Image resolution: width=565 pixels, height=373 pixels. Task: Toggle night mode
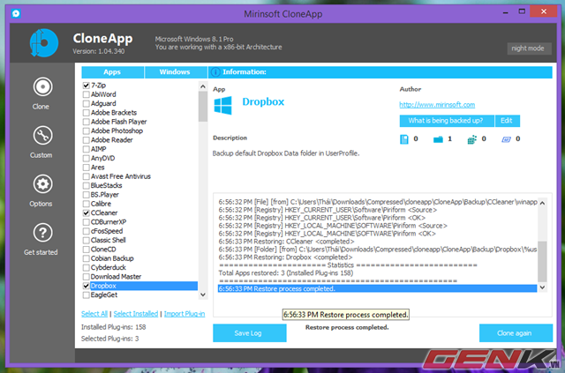point(526,48)
